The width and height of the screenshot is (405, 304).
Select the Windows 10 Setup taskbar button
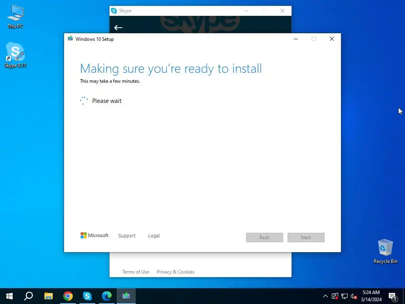126,296
